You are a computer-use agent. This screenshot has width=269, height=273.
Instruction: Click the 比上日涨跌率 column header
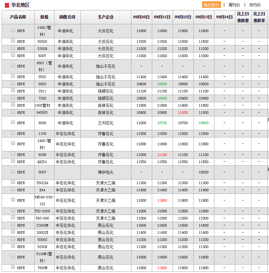[x=259, y=17]
